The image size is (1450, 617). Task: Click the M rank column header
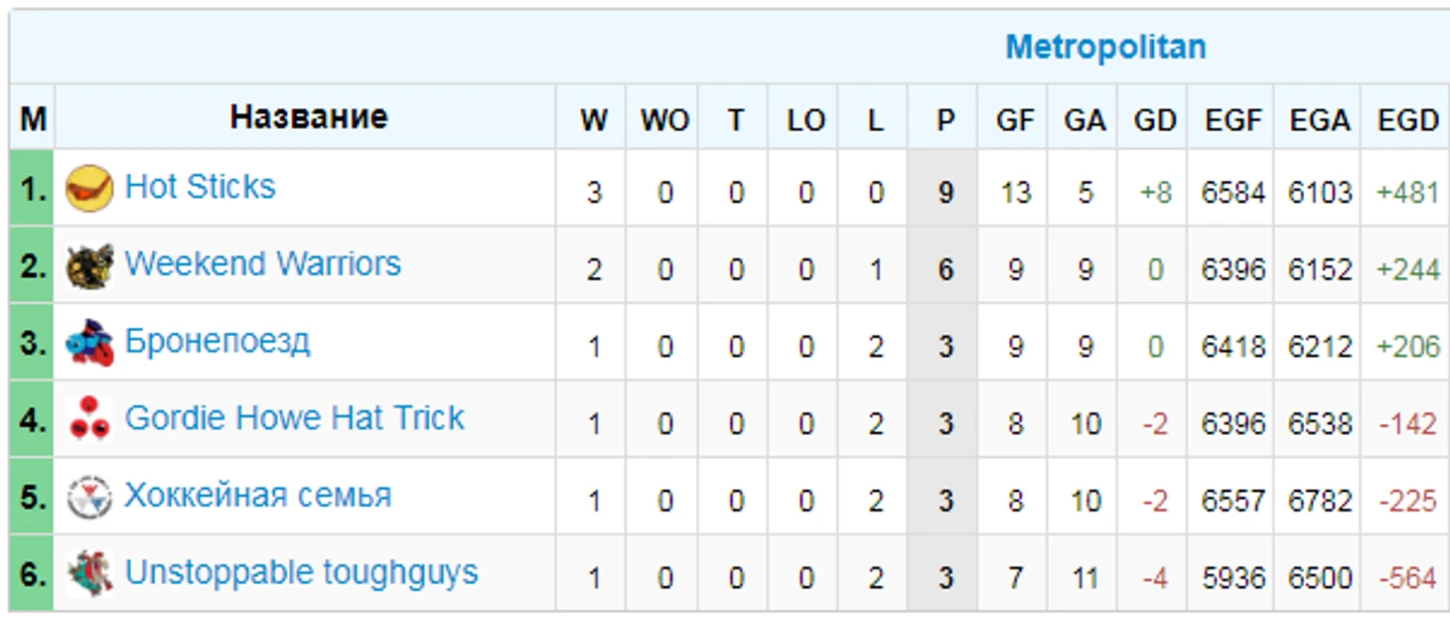tap(33, 120)
